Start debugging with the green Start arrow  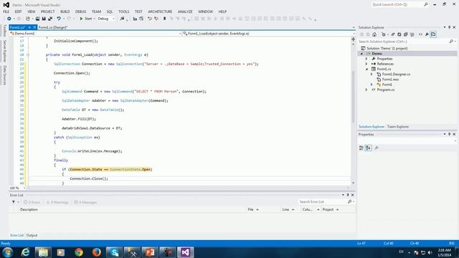(81, 19)
